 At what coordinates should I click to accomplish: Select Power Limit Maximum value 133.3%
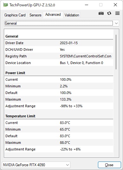[66, 99]
